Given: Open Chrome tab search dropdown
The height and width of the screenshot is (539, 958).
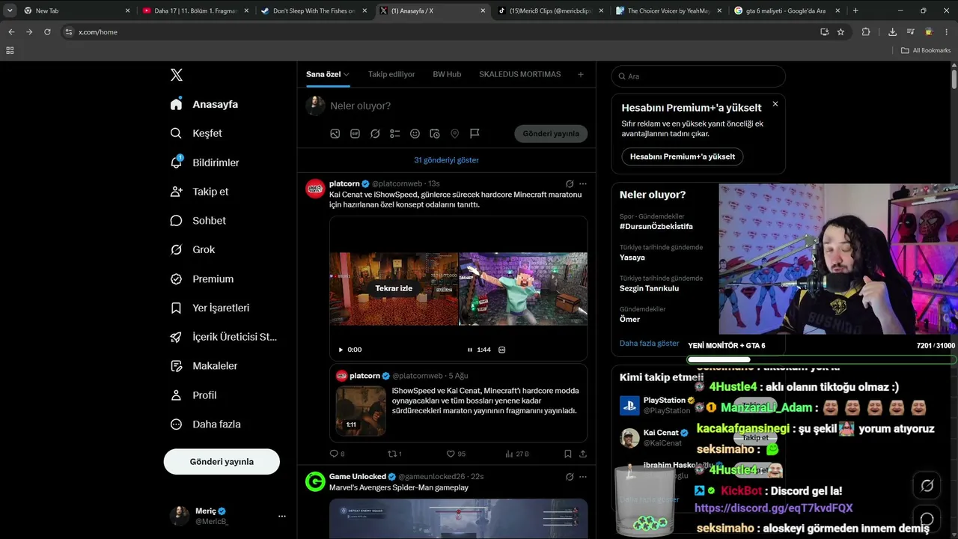Looking at the screenshot, I should [x=10, y=10].
